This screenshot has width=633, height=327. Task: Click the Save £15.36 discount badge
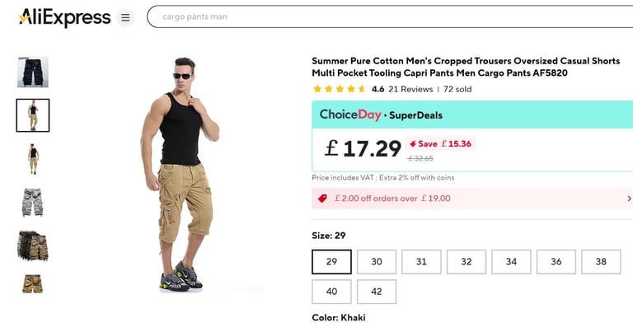(440, 144)
